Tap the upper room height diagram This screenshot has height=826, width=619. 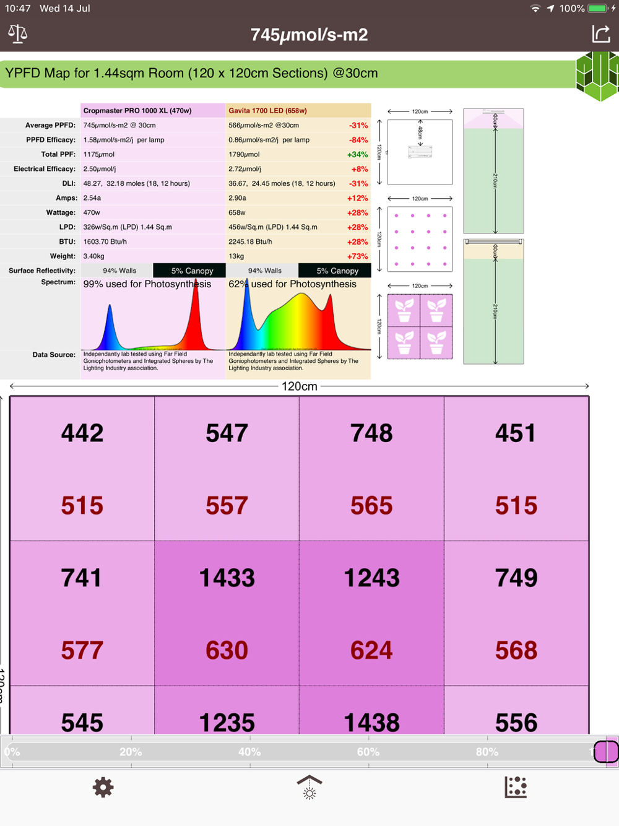pyautogui.click(x=493, y=171)
